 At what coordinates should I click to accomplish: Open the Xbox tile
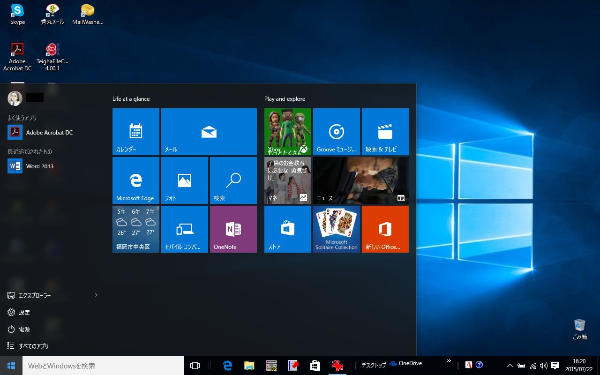point(288,132)
